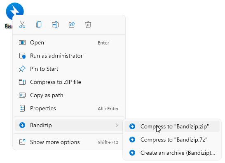Click the Share icon
The width and height of the screenshot is (225, 163).
(x=72, y=25)
